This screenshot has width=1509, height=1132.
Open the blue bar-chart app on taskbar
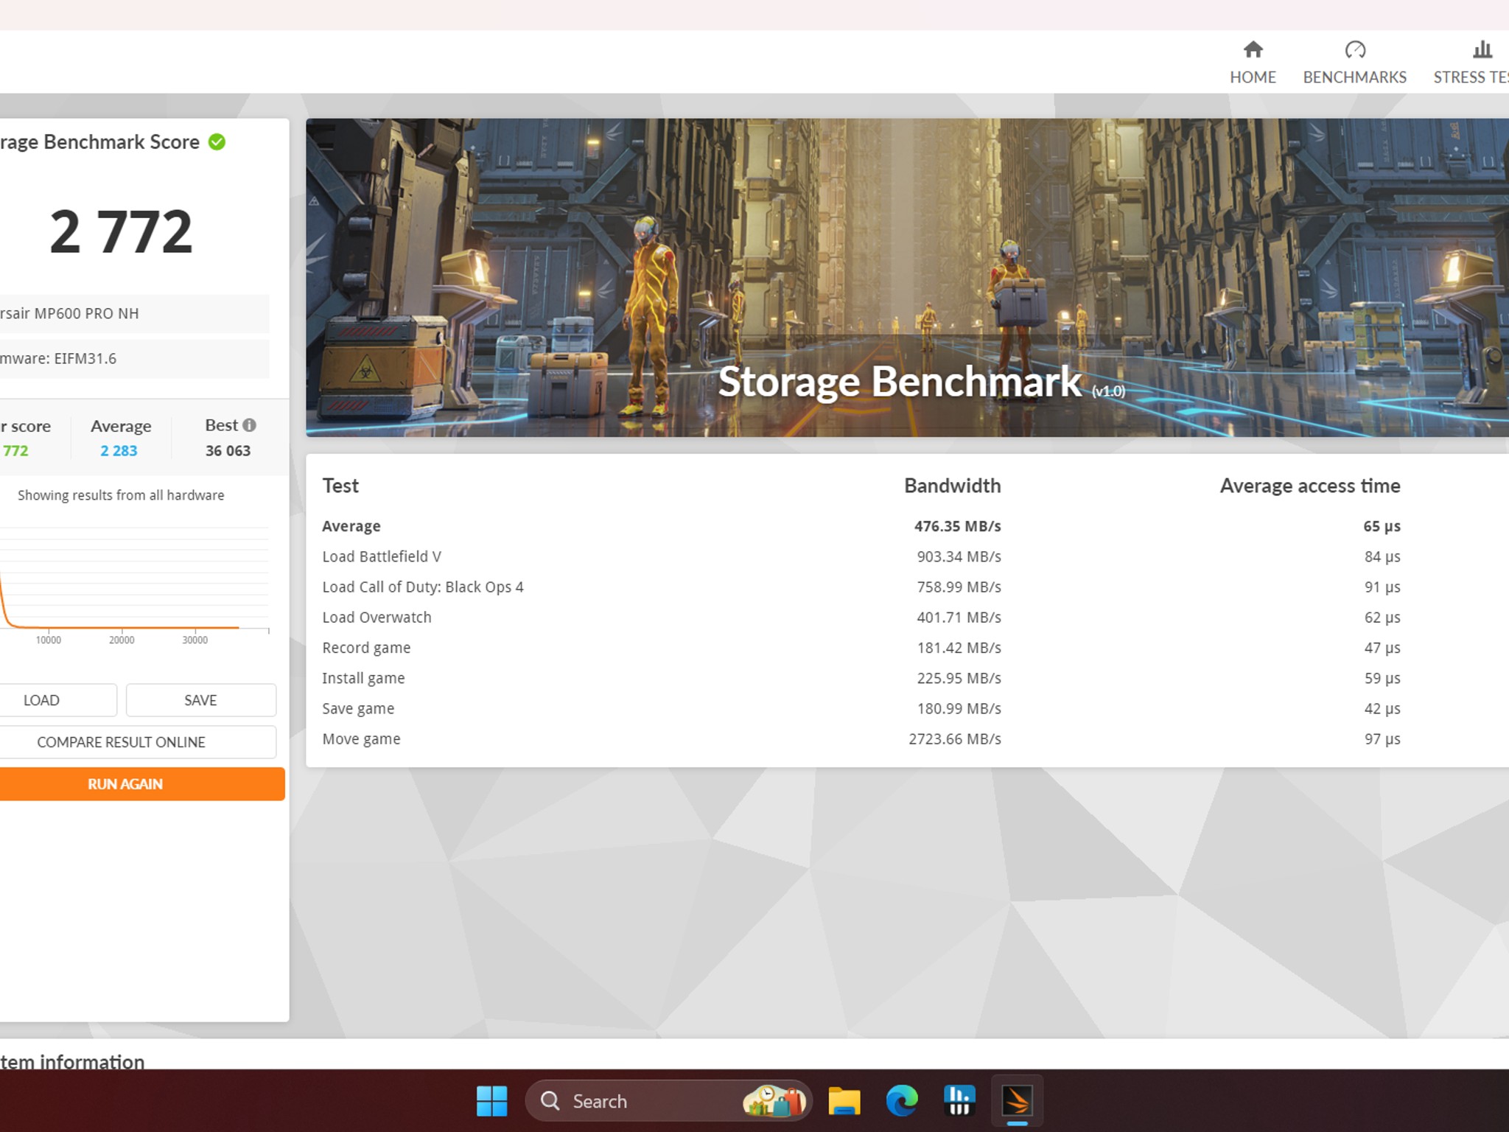[959, 1101]
